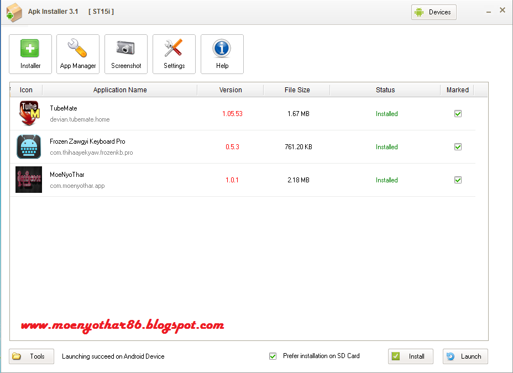Open the Settings tools icon

[174, 54]
